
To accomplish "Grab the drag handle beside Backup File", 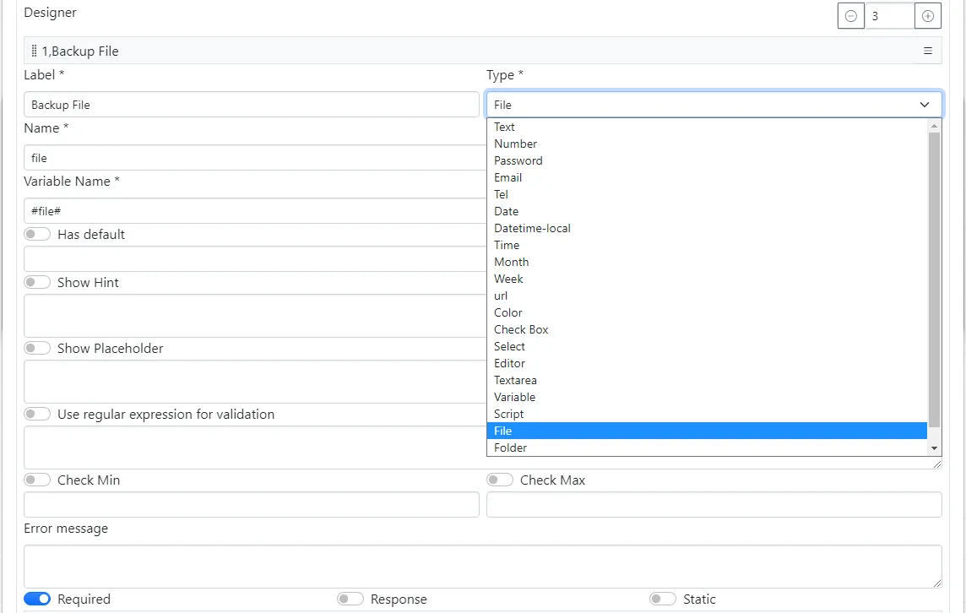I will [x=34, y=52].
